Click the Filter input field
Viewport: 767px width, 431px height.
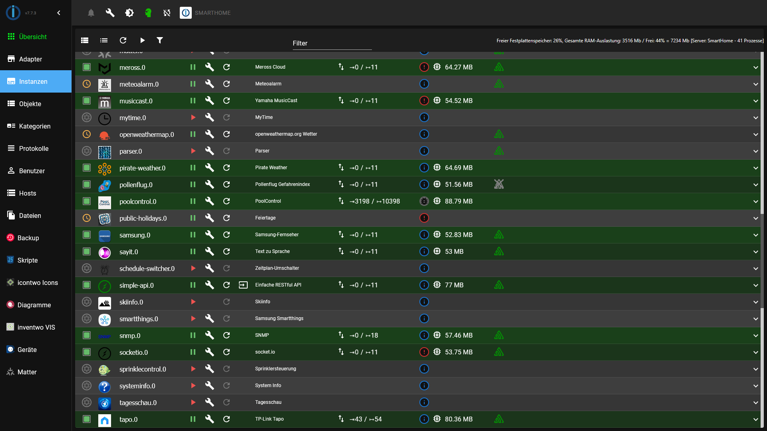click(x=332, y=43)
